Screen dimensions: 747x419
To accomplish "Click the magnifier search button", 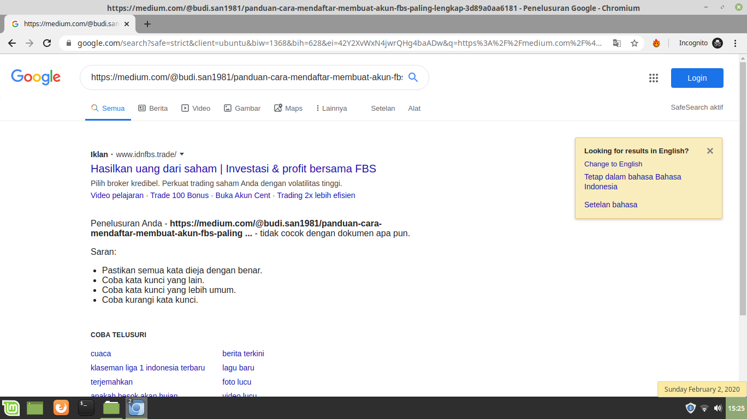I will (x=413, y=77).
